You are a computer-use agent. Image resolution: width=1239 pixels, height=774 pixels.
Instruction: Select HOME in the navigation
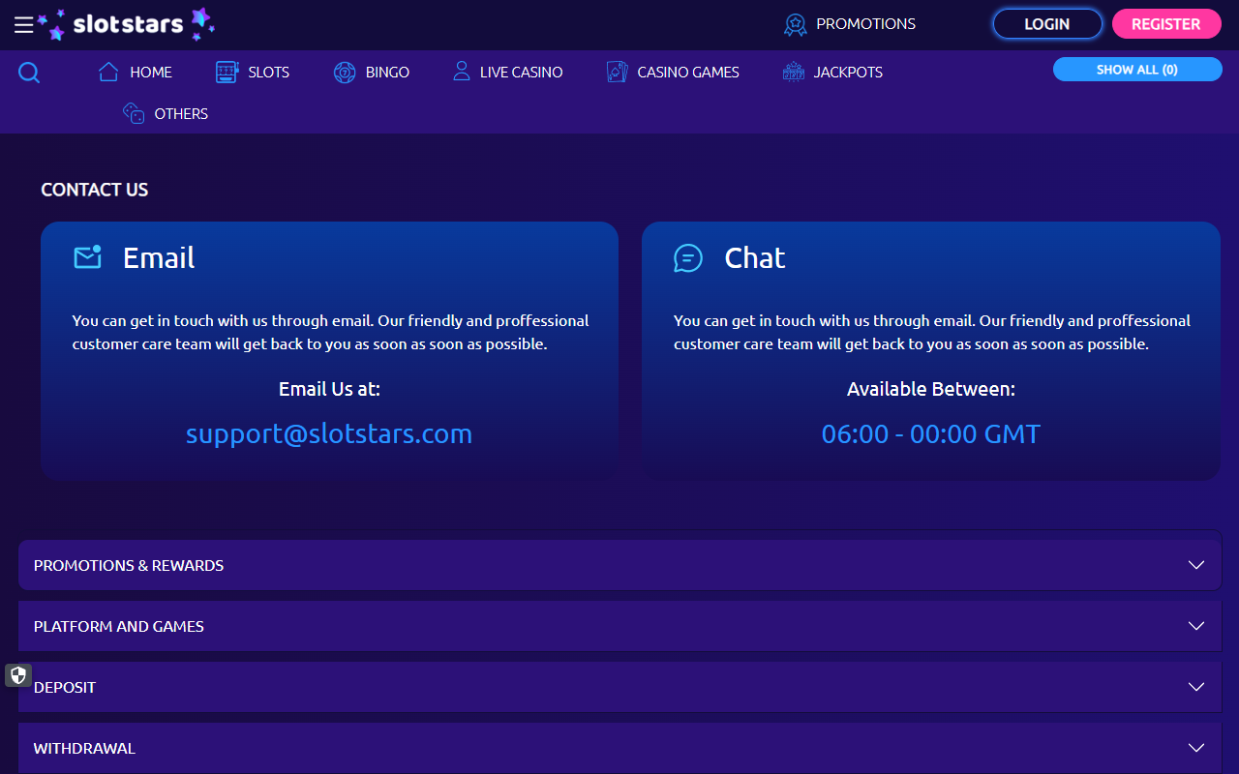(x=135, y=72)
